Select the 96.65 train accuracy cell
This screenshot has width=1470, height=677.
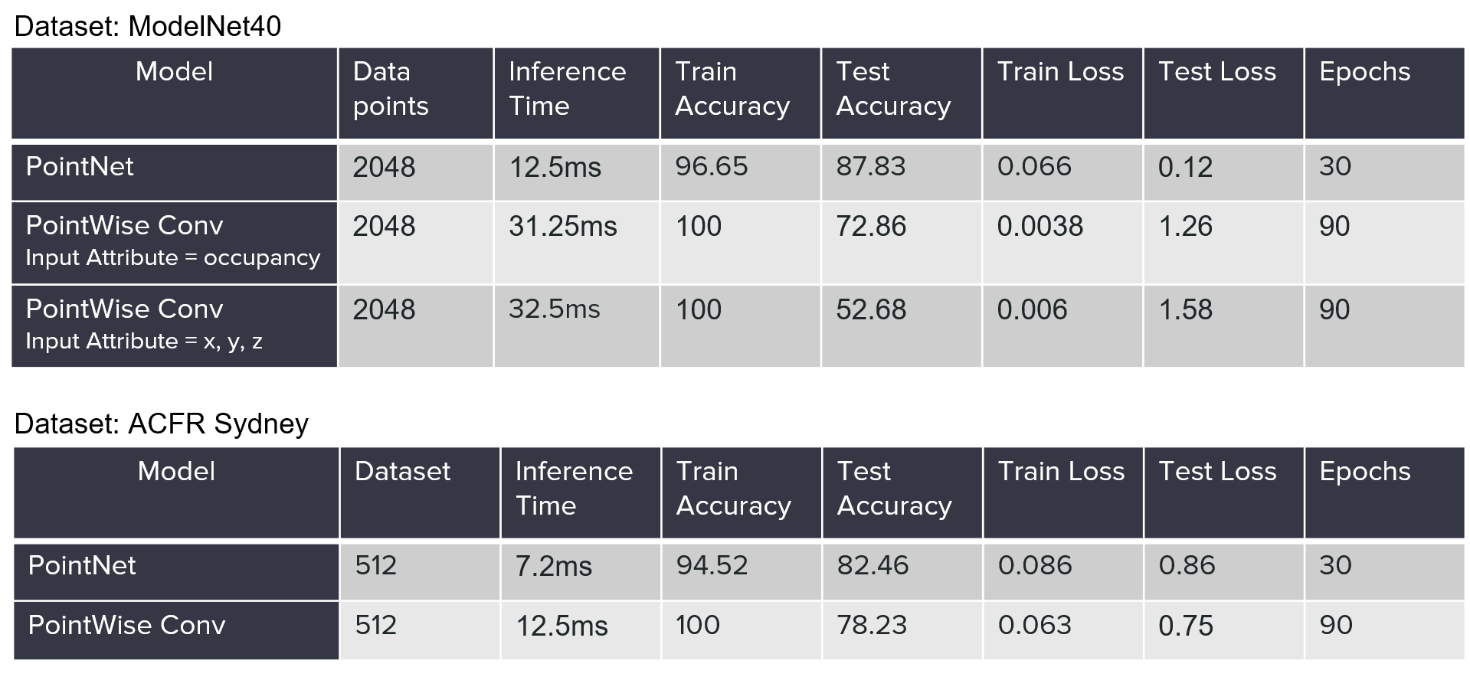click(x=711, y=167)
